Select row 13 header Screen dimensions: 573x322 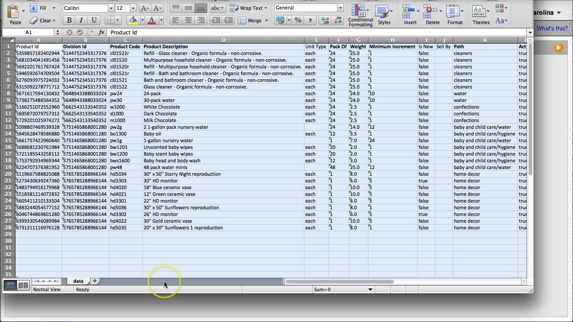[x=9, y=127]
